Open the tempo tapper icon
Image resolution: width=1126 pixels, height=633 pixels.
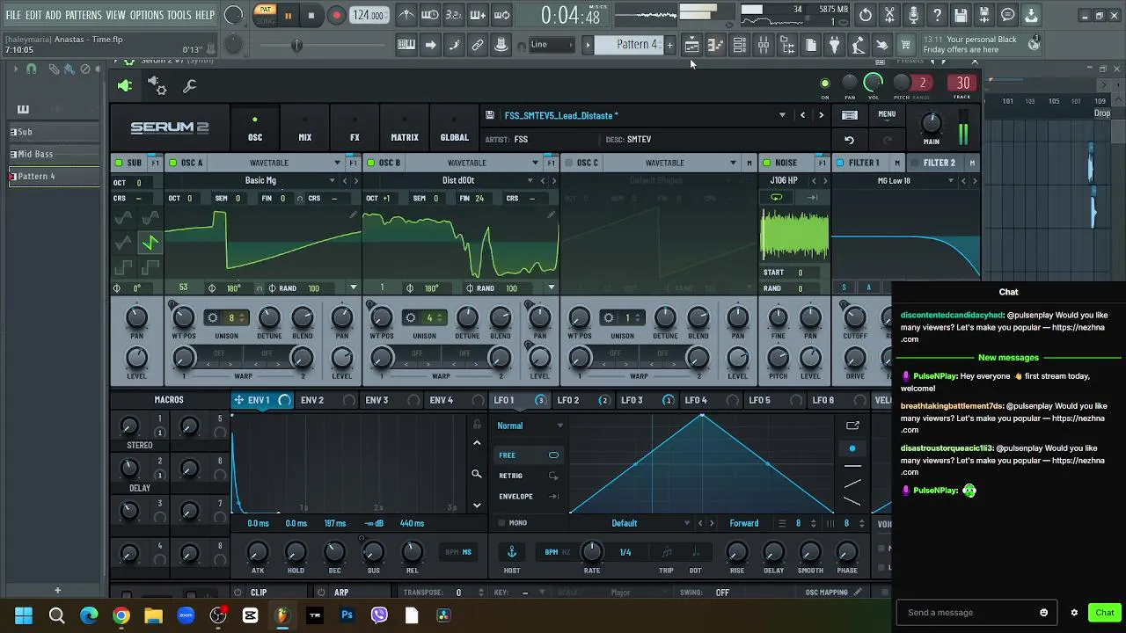click(x=859, y=45)
